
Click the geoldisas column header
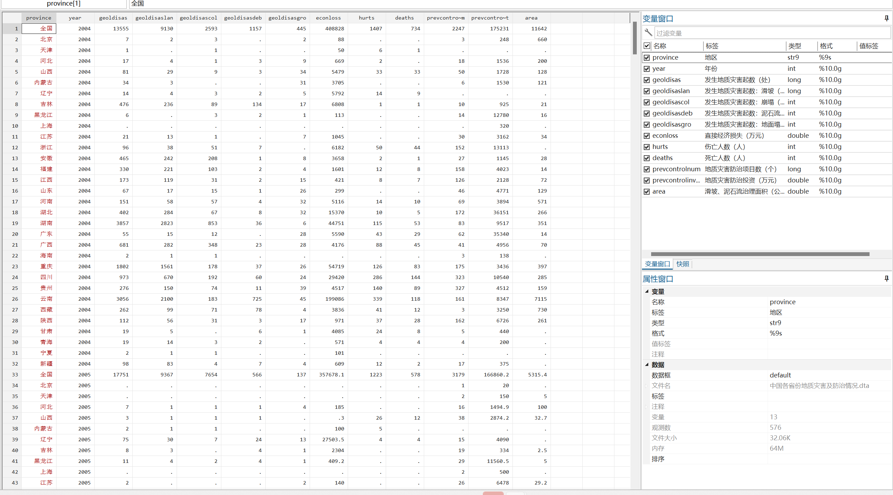[113, 18]
